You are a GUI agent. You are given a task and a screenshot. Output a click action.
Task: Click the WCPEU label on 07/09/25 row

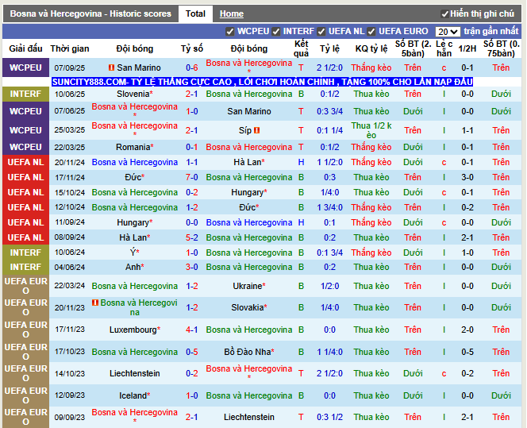pyautogui.click(x=25, y=67)
